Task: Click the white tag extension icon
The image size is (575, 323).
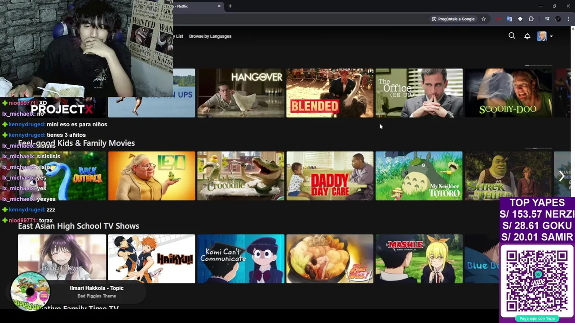Action: (520, 19)
